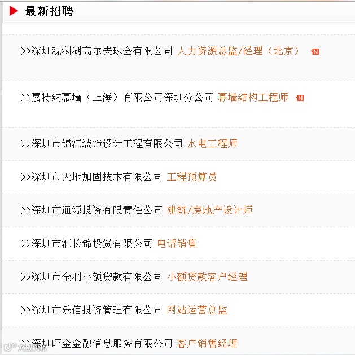Open company 深圳市锦汇装饰设计工程有限公司
This screenshot has width=355, height=355.
(107, 143)
